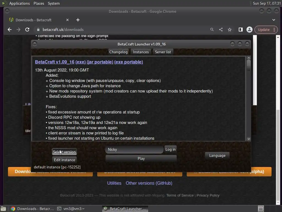
Task: Open BetaCraft v1.09_16 changelog link
Action: (x=55, y=62)
